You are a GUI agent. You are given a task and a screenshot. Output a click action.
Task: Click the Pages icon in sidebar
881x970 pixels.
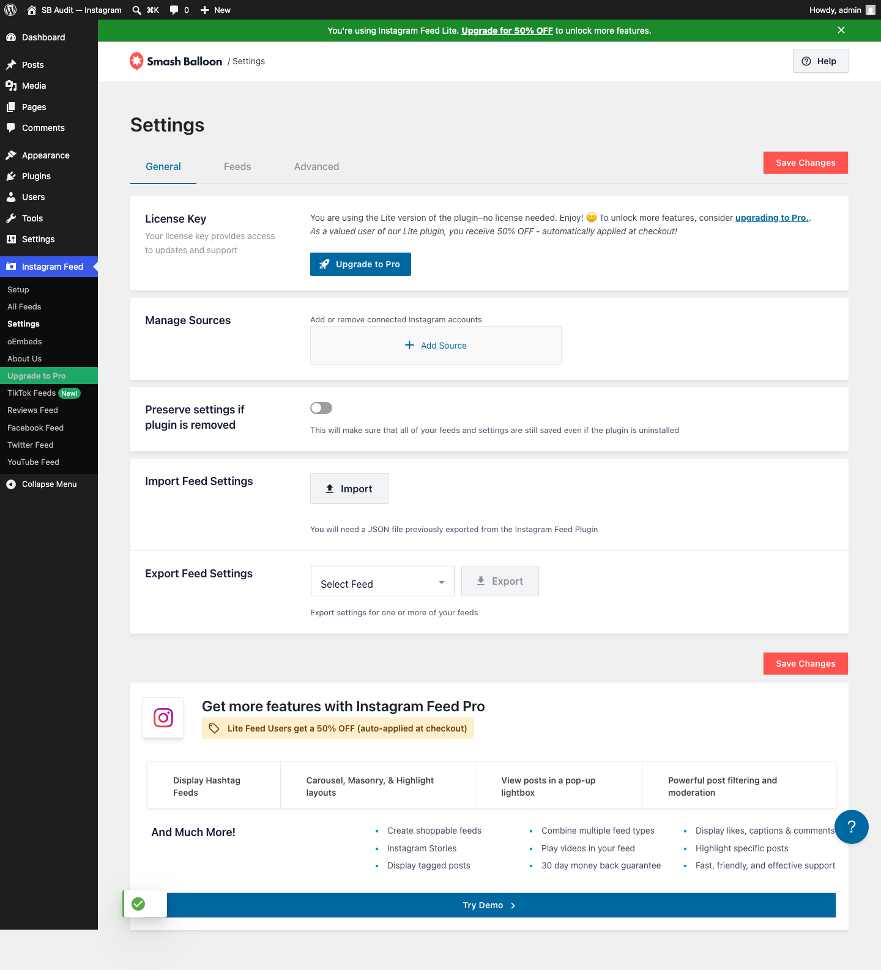pyautogui.click(x=11, y=107)
